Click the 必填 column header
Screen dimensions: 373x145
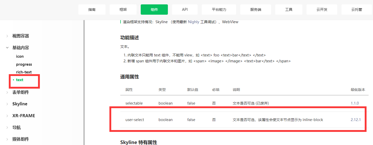216,90
